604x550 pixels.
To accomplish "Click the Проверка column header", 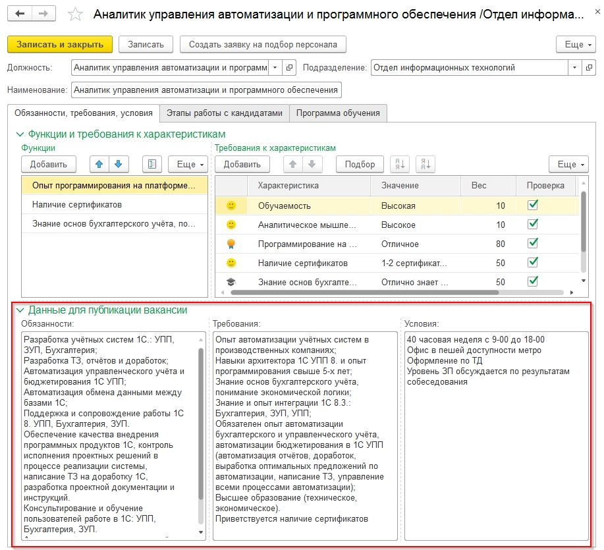I will point(546,186).
